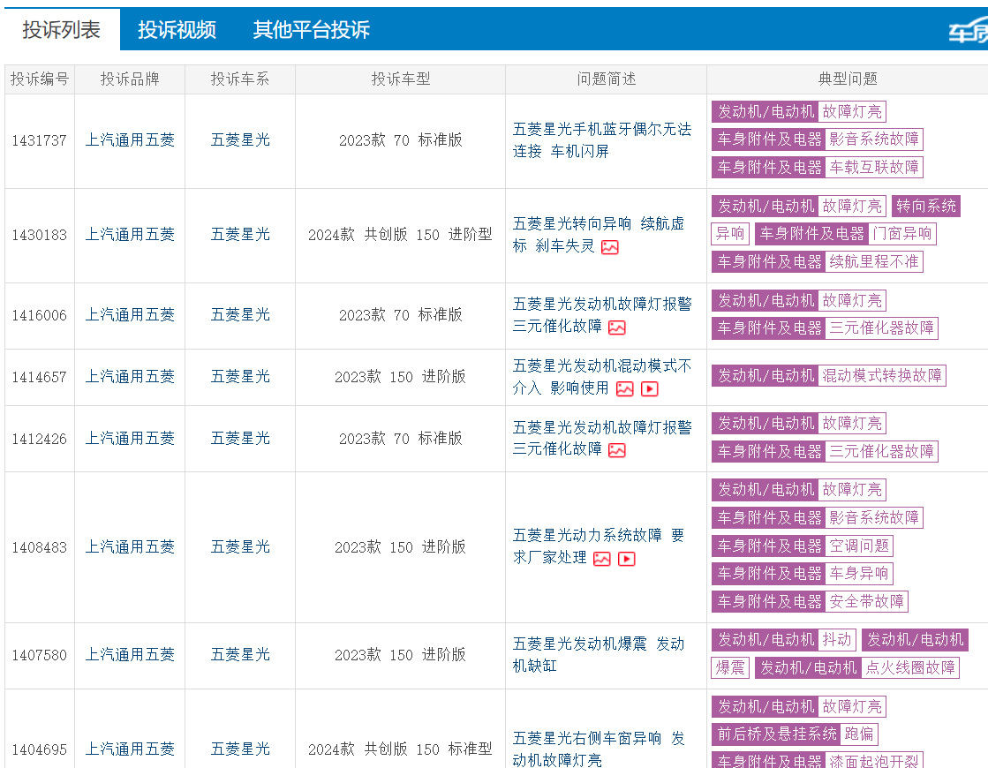Open image icon in complaint 1414657 description
Image resolution: width=988 pixels, height=768 pixels.
[624, 389]
